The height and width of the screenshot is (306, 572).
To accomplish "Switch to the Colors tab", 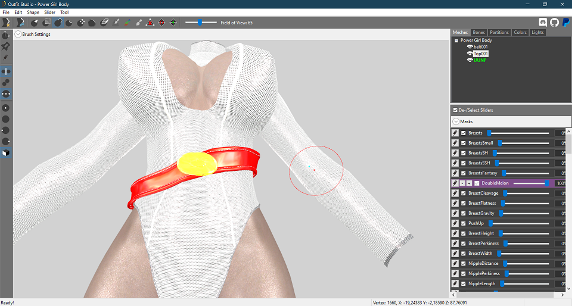I will click(x=520, y=32).
